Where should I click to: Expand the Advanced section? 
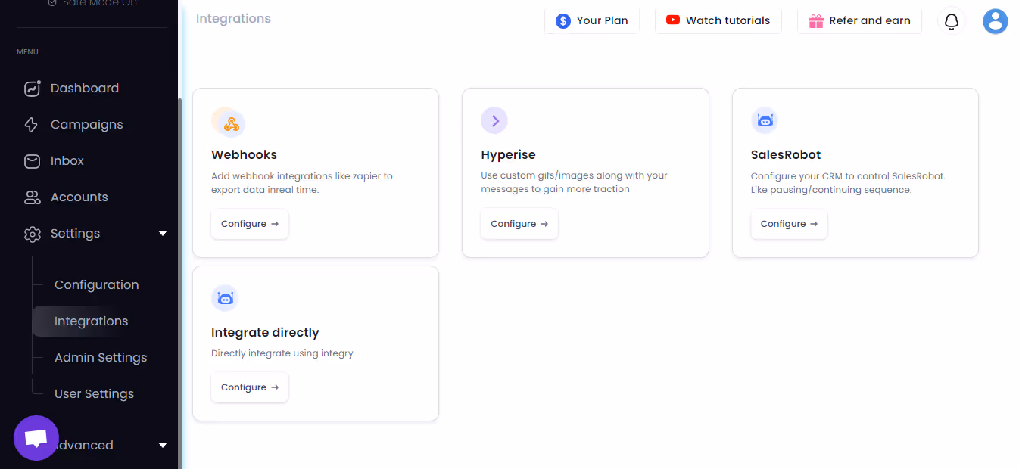pos(163,446)
